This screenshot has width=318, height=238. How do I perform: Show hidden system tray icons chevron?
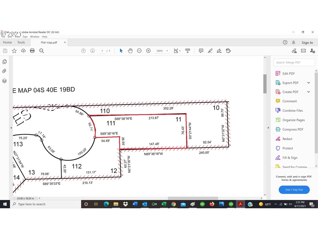coord(276,204)
